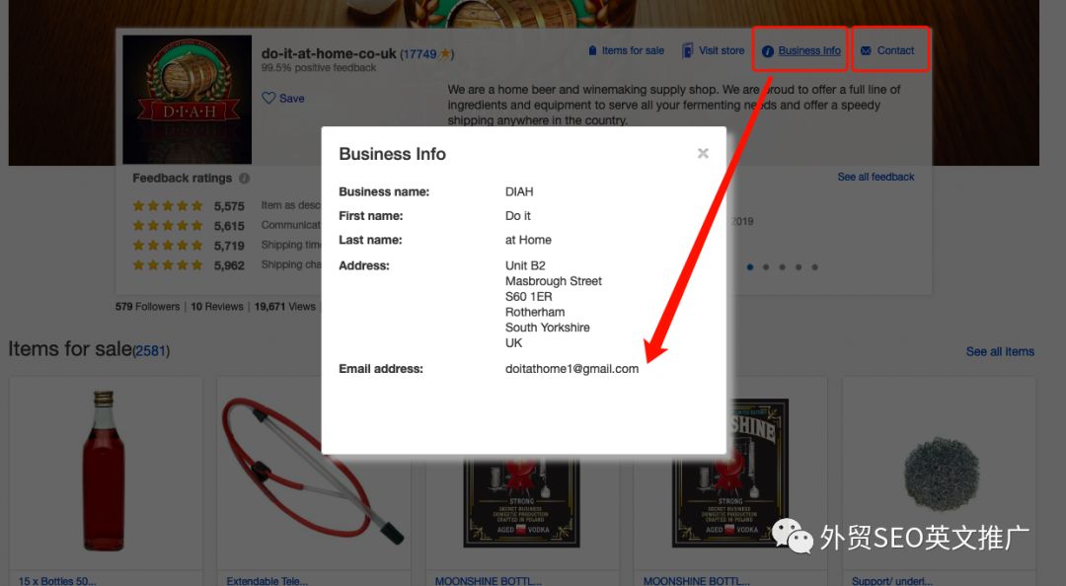Click the 579 Followers count
This screenshot has height=586, width=1066.
point(147,307)
